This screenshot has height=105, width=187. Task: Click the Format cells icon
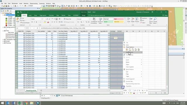[137, 19]
